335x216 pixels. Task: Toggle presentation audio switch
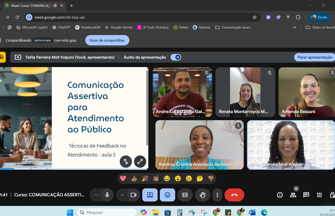click(176, 57)
